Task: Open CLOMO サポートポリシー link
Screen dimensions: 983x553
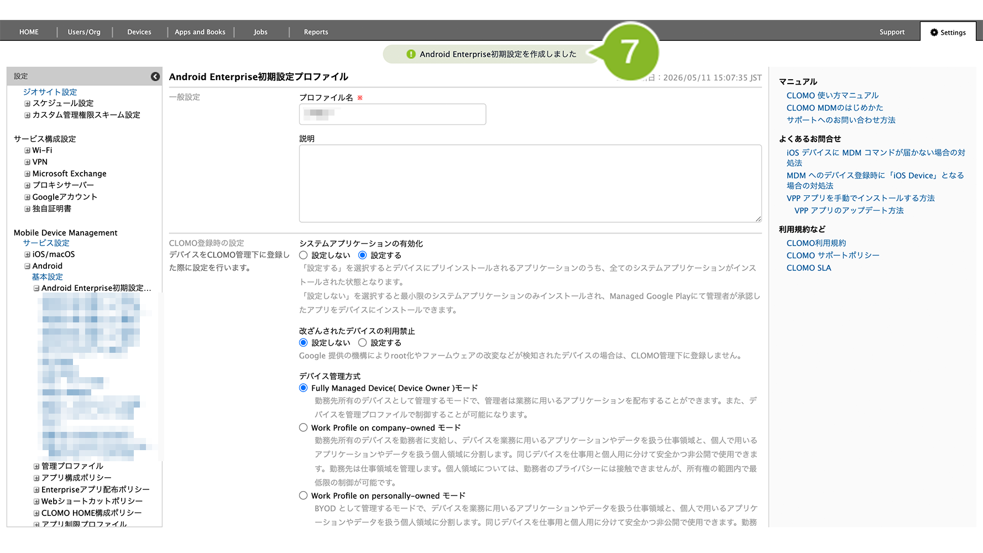Action: [x=833, y=255]
